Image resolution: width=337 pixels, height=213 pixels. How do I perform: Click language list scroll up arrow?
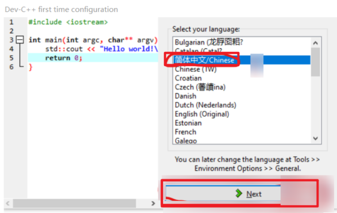(315, 43)
